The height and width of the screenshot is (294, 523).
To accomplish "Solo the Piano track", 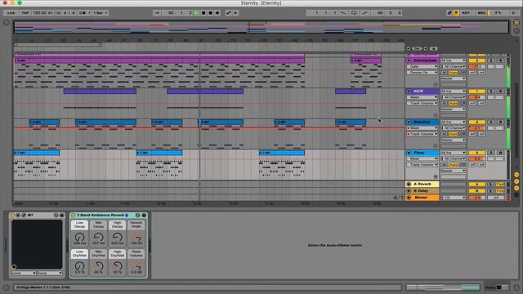I will coord(491,153).
